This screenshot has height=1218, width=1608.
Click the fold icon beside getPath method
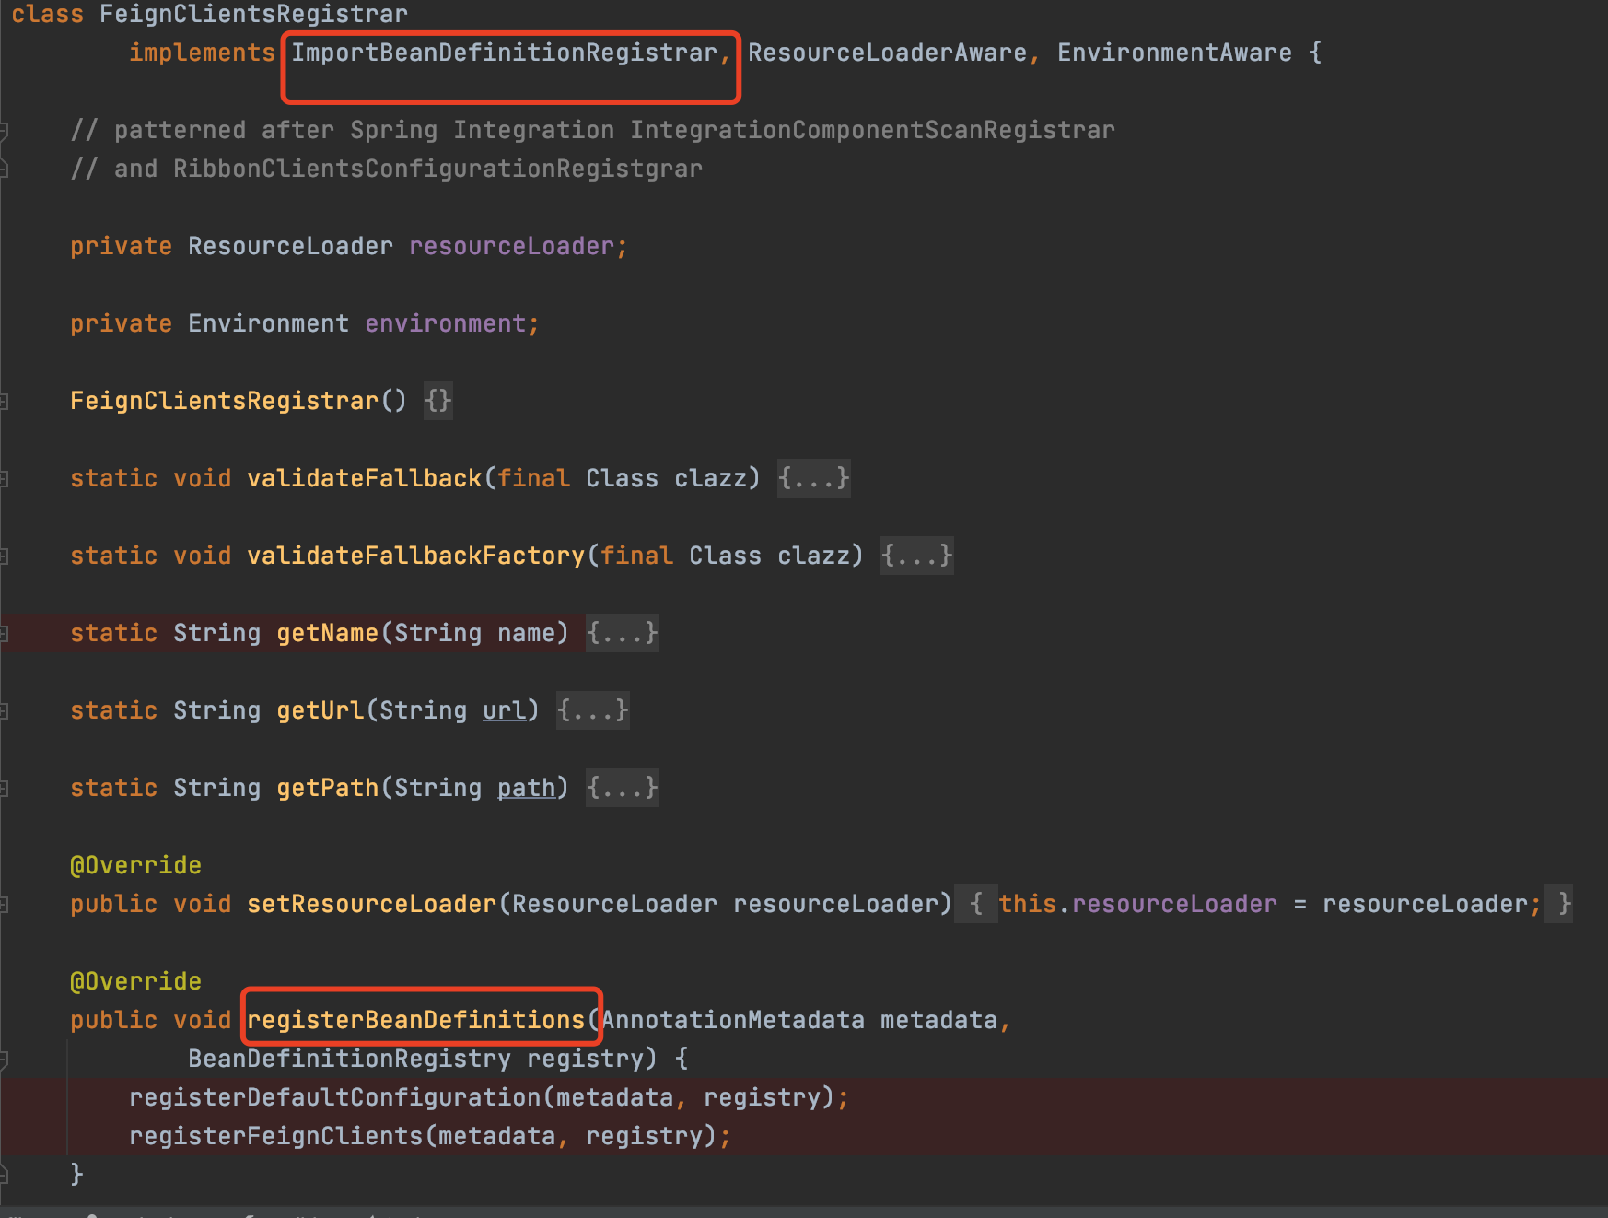click(x=6, y=788)
